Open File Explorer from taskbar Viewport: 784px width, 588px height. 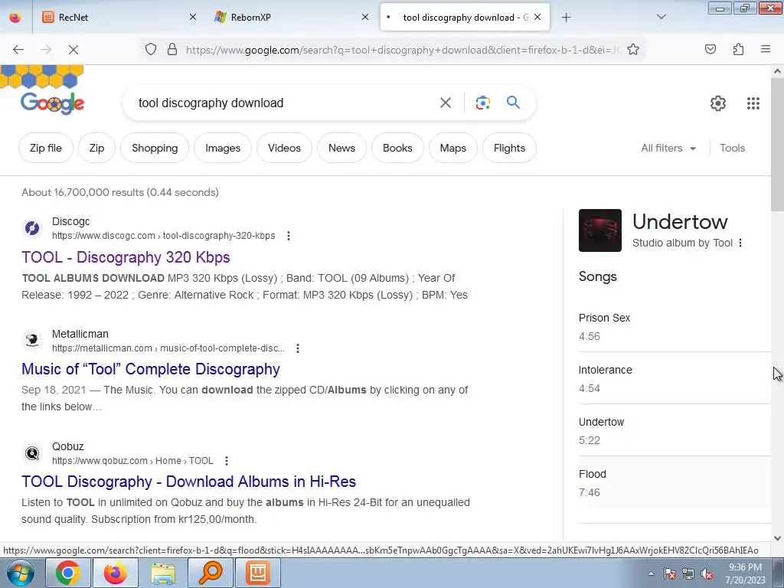point(163,573)
